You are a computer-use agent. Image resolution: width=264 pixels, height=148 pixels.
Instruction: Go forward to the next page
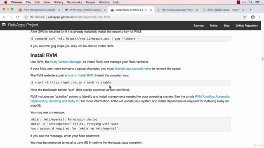(11, 17)
